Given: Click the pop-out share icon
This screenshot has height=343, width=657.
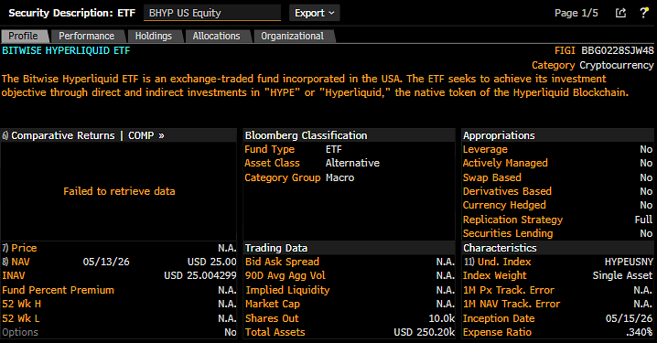Looking at the screenshot, I should (x=620, y=13).
